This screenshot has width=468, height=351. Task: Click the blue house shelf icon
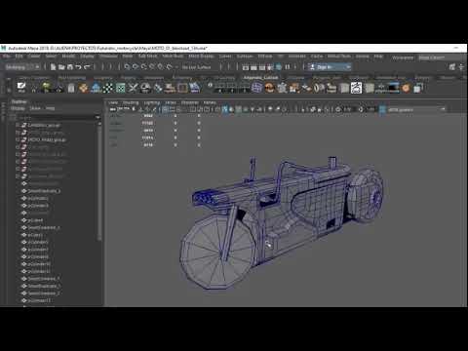click(96, 87)
